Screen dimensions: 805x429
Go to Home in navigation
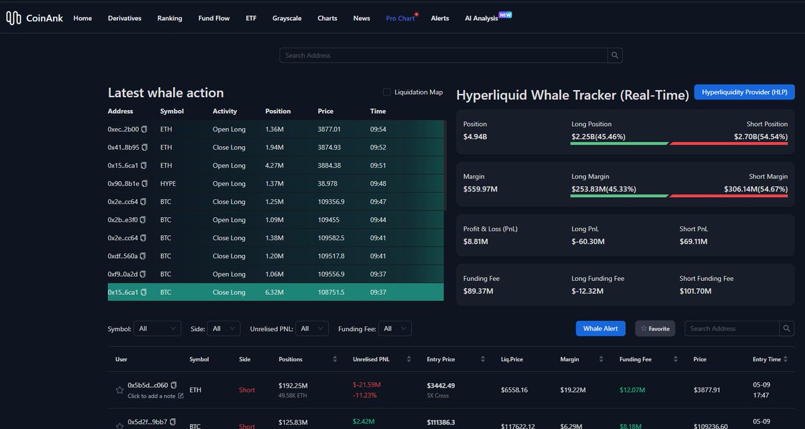click(x=83, y=18)
